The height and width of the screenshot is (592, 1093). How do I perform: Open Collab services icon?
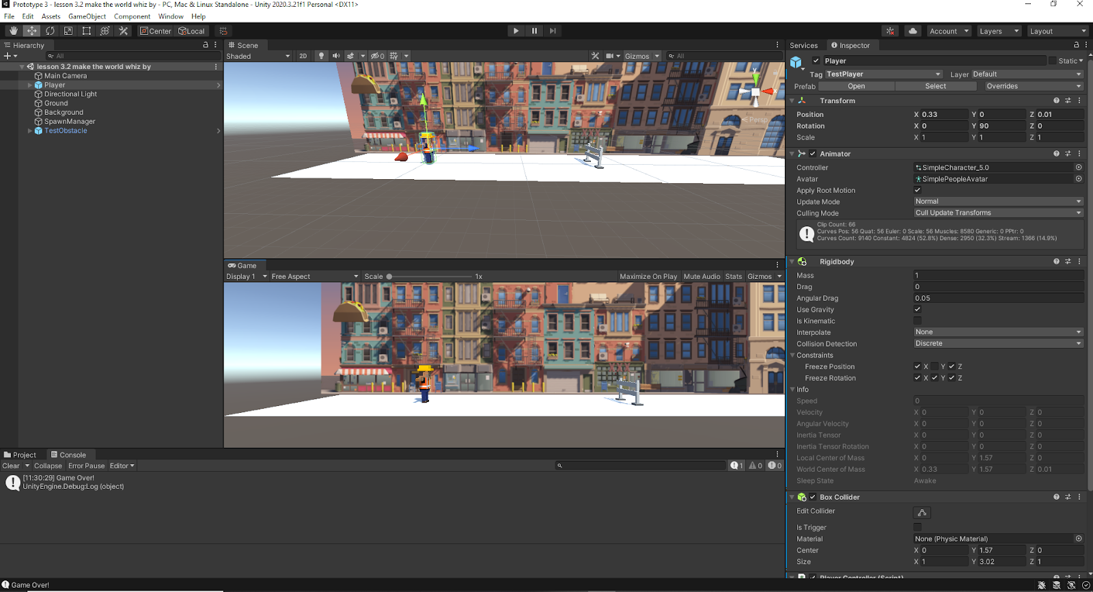click(890, 31)
